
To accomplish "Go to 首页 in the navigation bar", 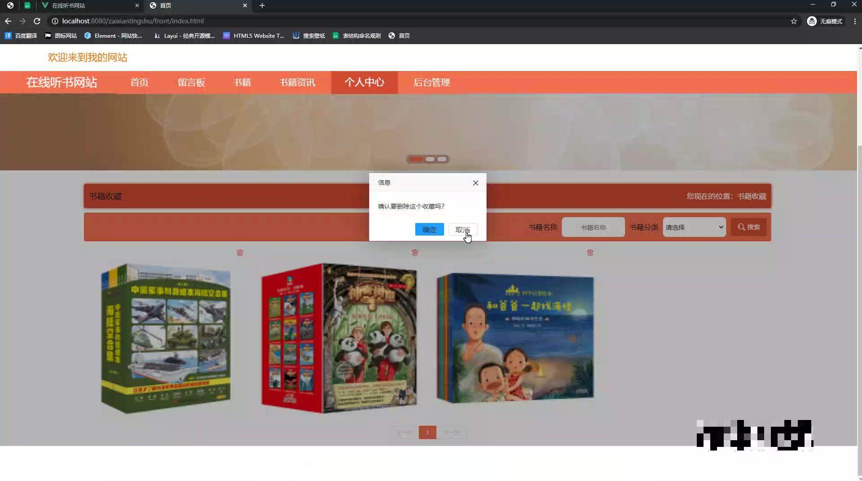I will pyautogui.click(x=139, y=82).
